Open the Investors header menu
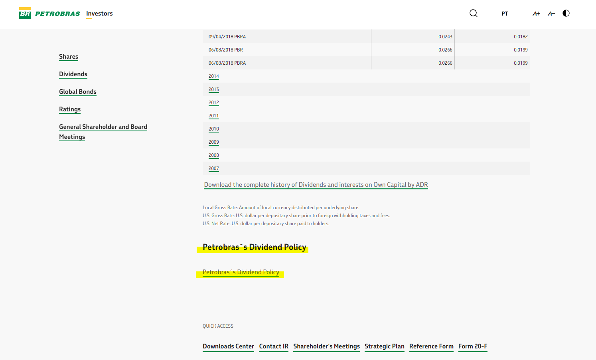The width and height of the screenshot is (596, 360). click(99, 14)
